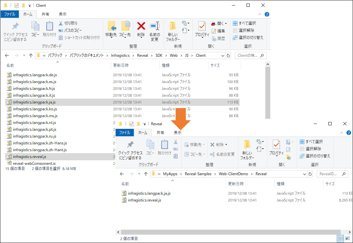Image resolution: width=353 pixels, height=243 pixels.
Task: Click Web breadcrumb in Client address bar
Action: pos(173,55)
